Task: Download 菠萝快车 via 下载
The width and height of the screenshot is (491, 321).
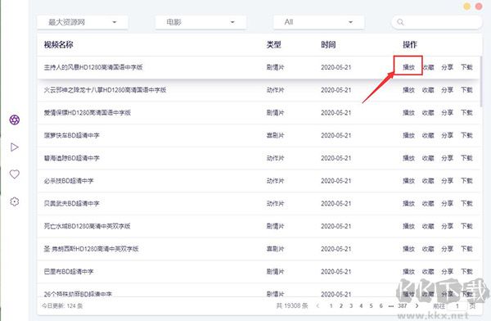Action: click(x=466, y=135)
